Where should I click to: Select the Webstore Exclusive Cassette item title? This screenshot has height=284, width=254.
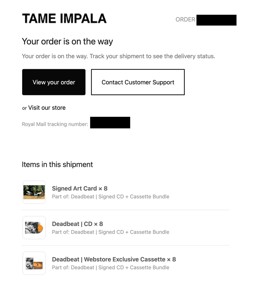pyautogui.click(x=114, y=259)
